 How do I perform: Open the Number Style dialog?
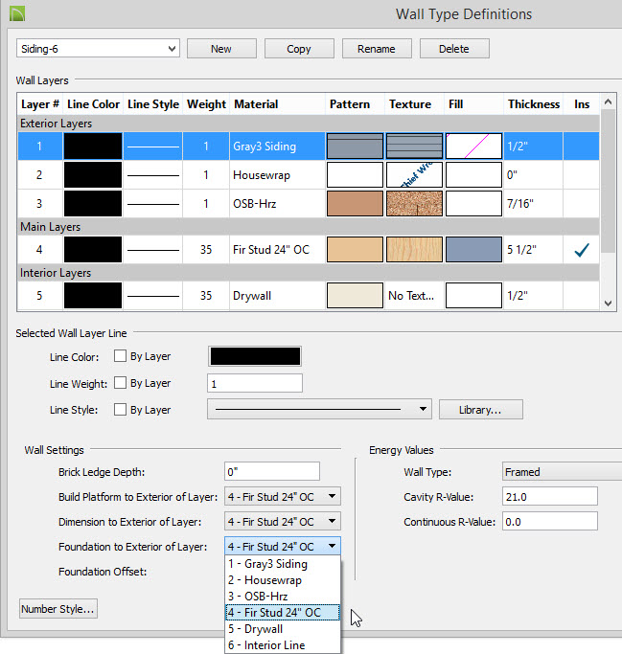click(x=58, y=609)
